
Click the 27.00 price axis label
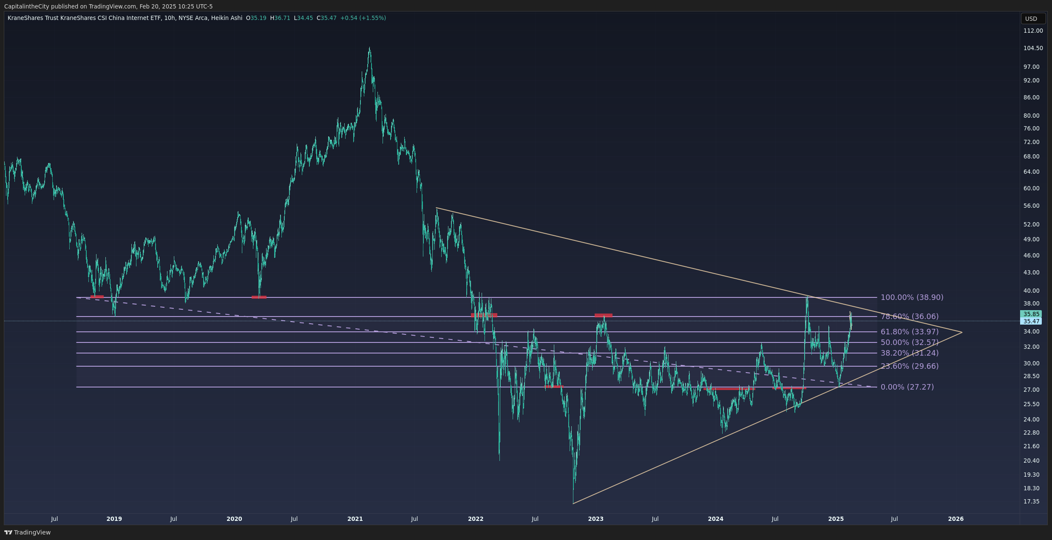(1031, 390)
